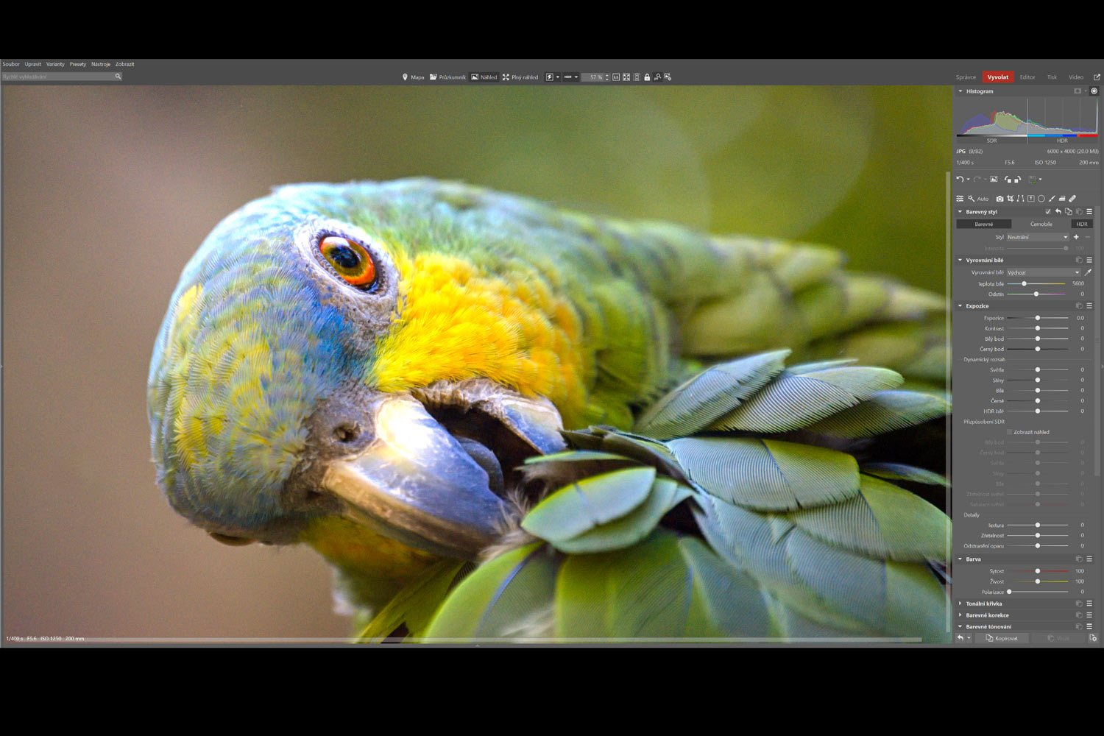Toggle the Barevný styl checkbox
The image size is (1104, 736).
(x=1048, y=212)
